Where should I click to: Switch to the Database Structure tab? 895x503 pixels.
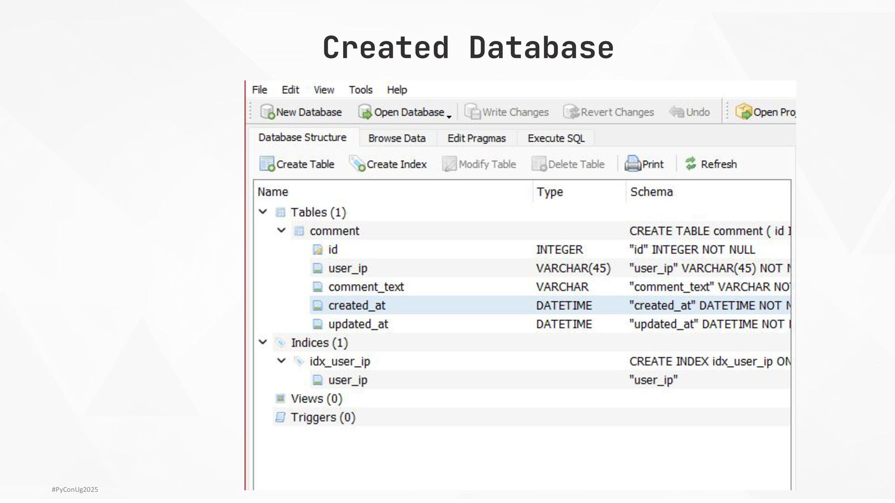(303, 138)
